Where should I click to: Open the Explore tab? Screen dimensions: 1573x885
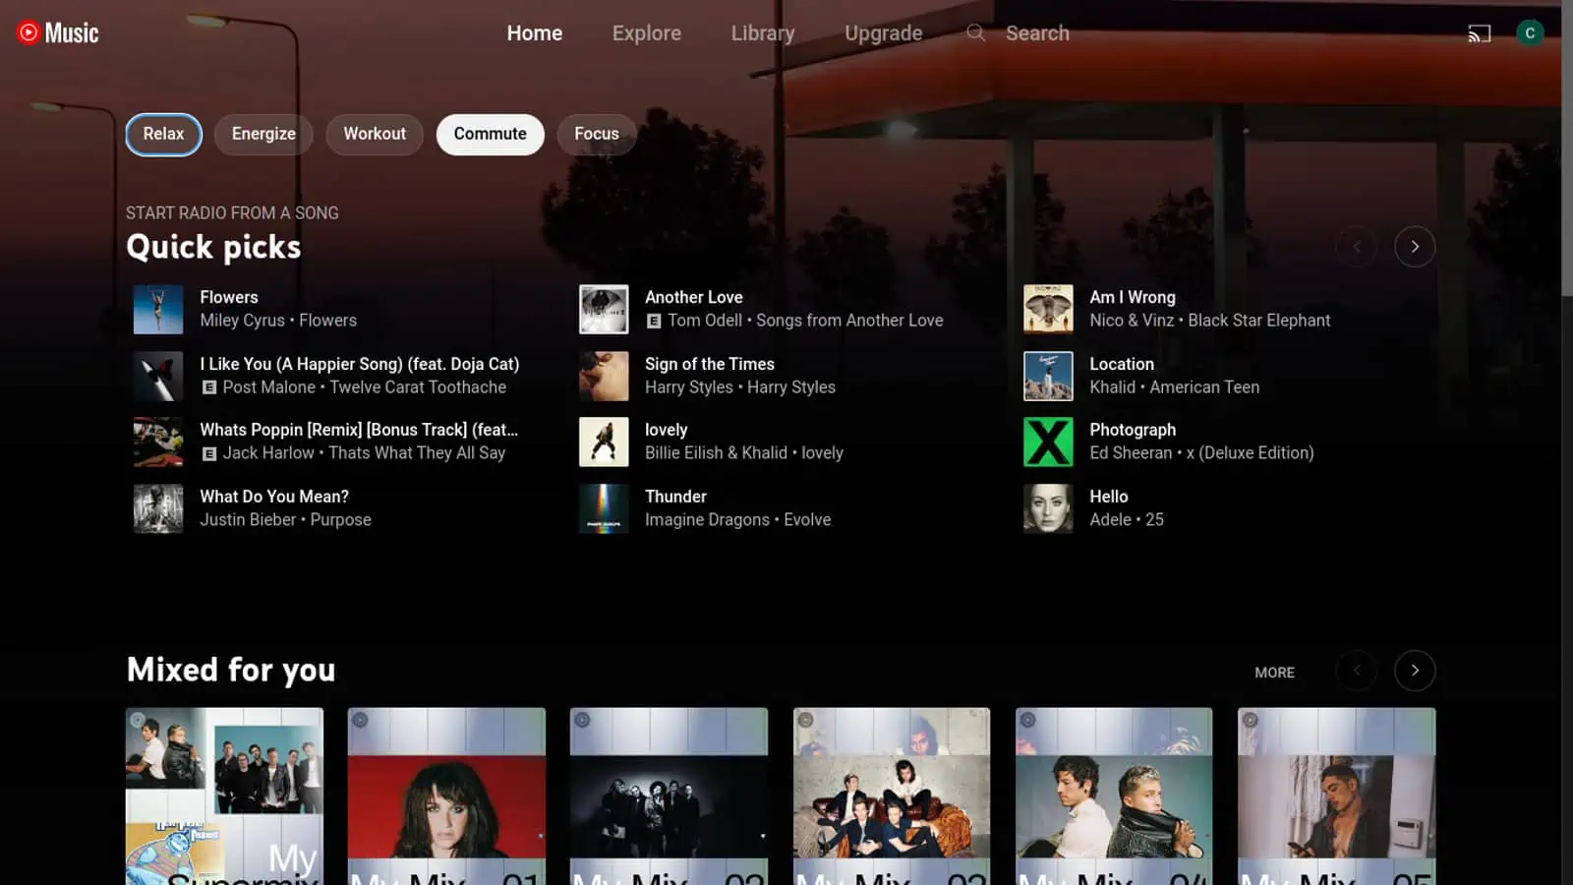[646, 33]
